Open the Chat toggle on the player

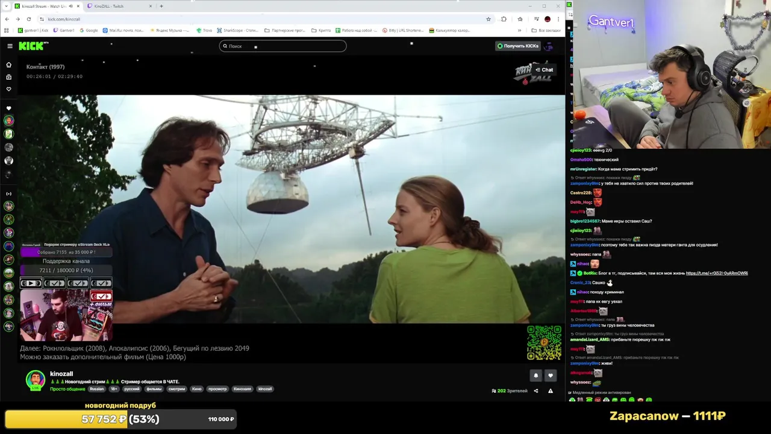point(544,70)
